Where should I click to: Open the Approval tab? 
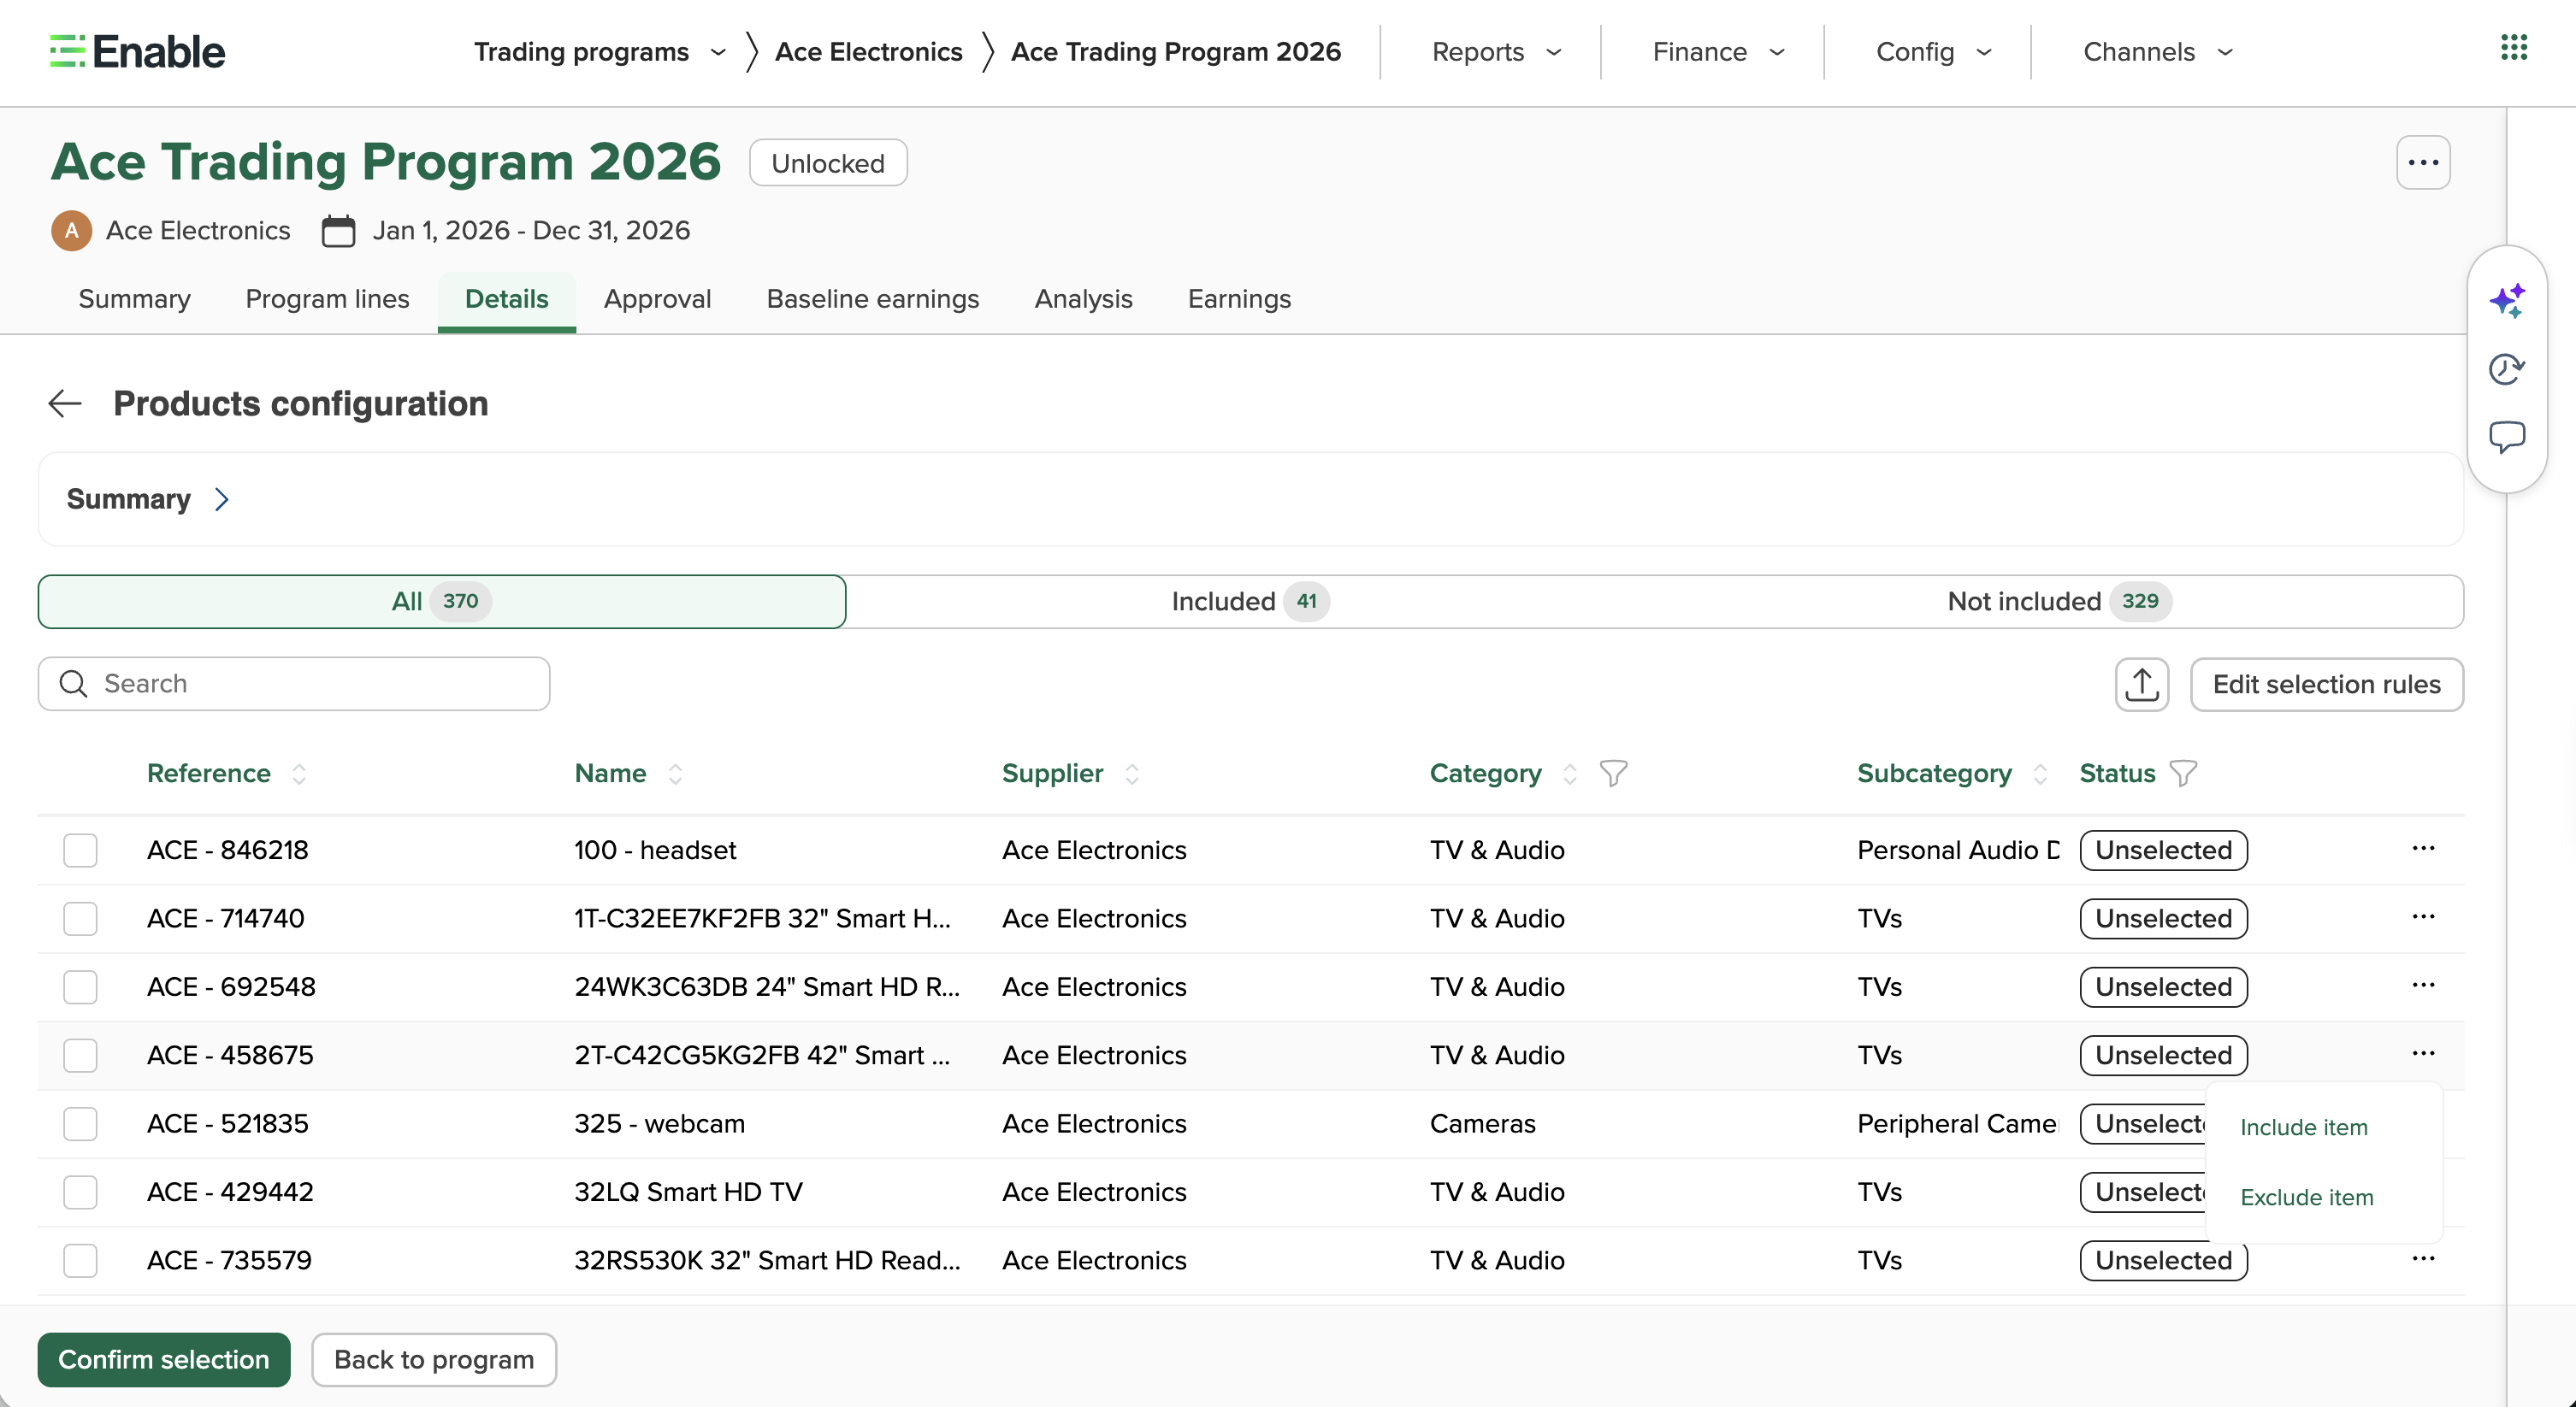pos(657,299)
